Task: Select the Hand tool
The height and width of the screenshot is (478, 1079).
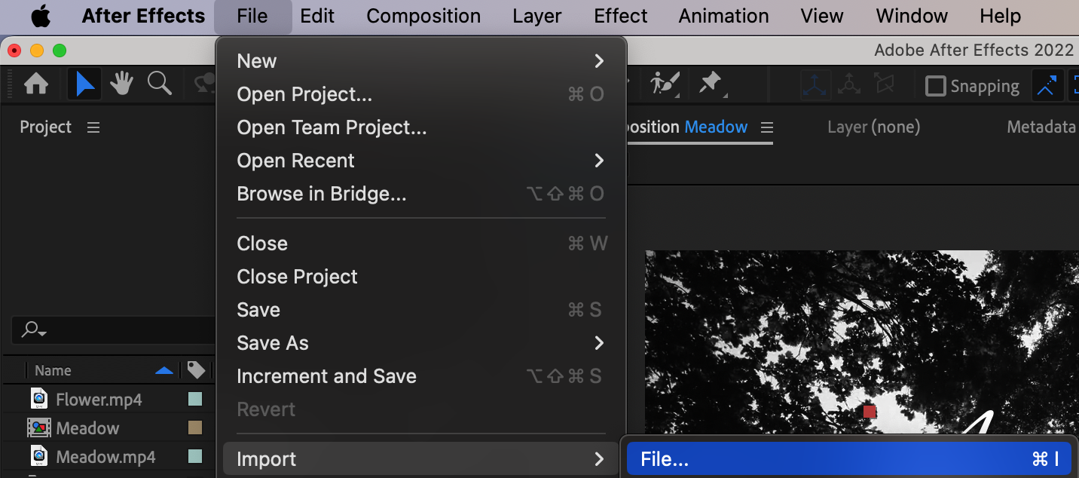Action: [x=122, y=84]
